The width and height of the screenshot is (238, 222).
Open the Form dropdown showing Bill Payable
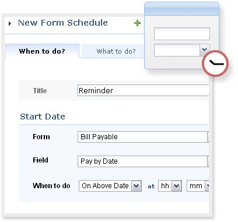coord(143,137)
